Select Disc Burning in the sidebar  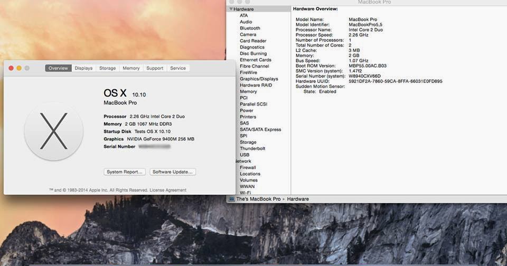tap(253, 53)
